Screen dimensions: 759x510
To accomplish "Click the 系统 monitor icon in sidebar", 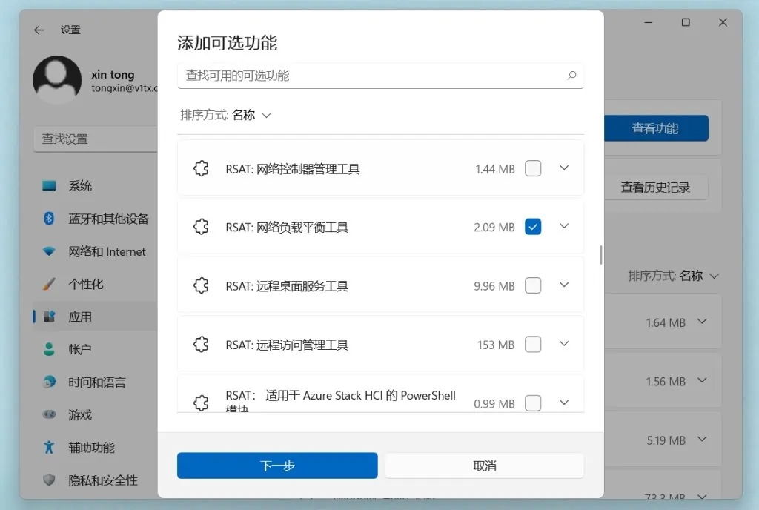I will 49,186.
